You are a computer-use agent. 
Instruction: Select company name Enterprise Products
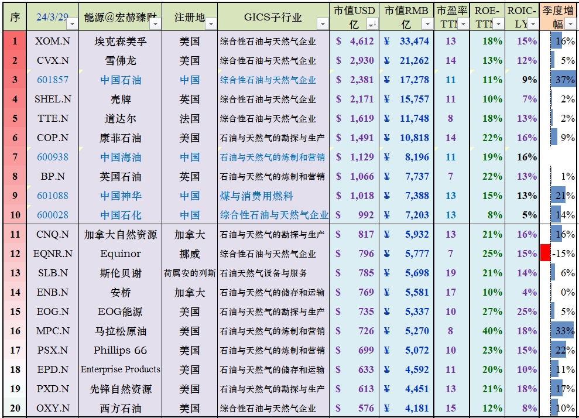(x=121, y=369)
